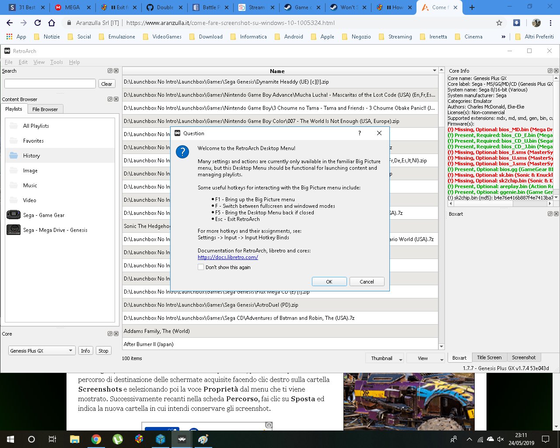Expand the Genesis Plus GX core dropdown
560x448 pixels.
[42, 350]
